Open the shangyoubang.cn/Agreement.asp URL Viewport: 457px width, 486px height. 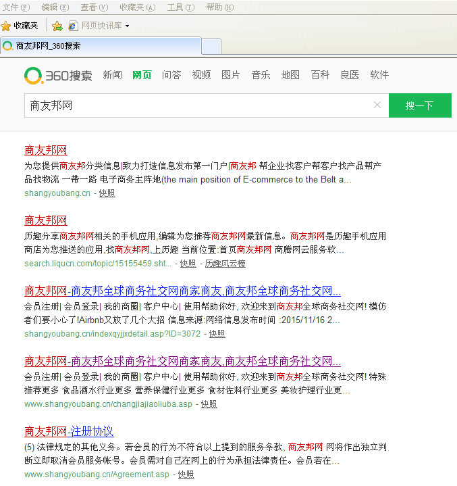97,475
